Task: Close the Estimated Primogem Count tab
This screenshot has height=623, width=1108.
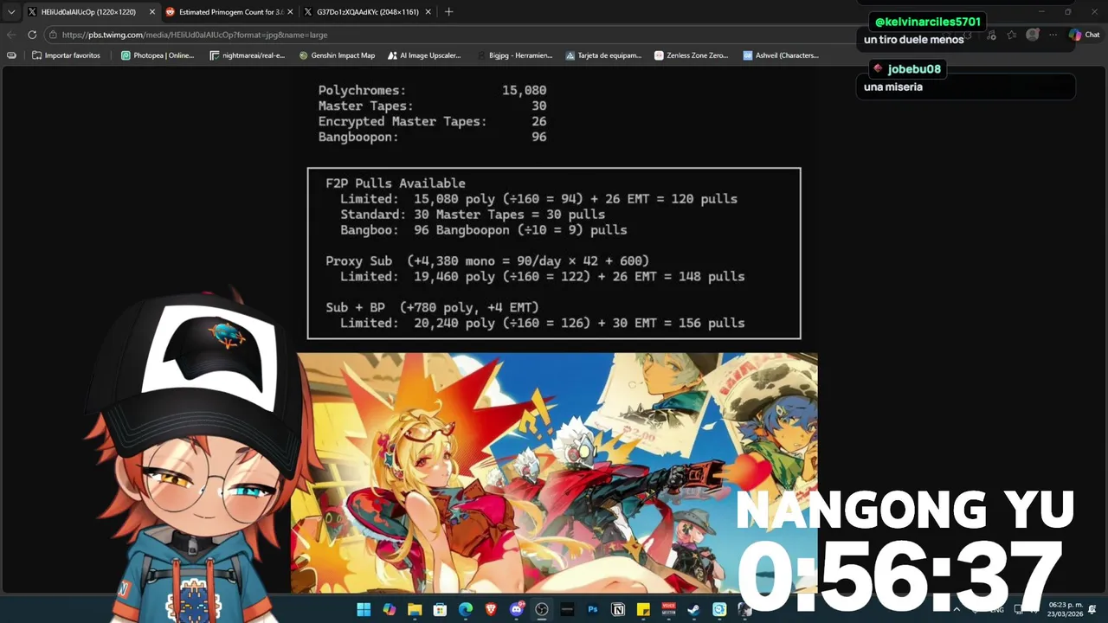Action: click(290, 12)
